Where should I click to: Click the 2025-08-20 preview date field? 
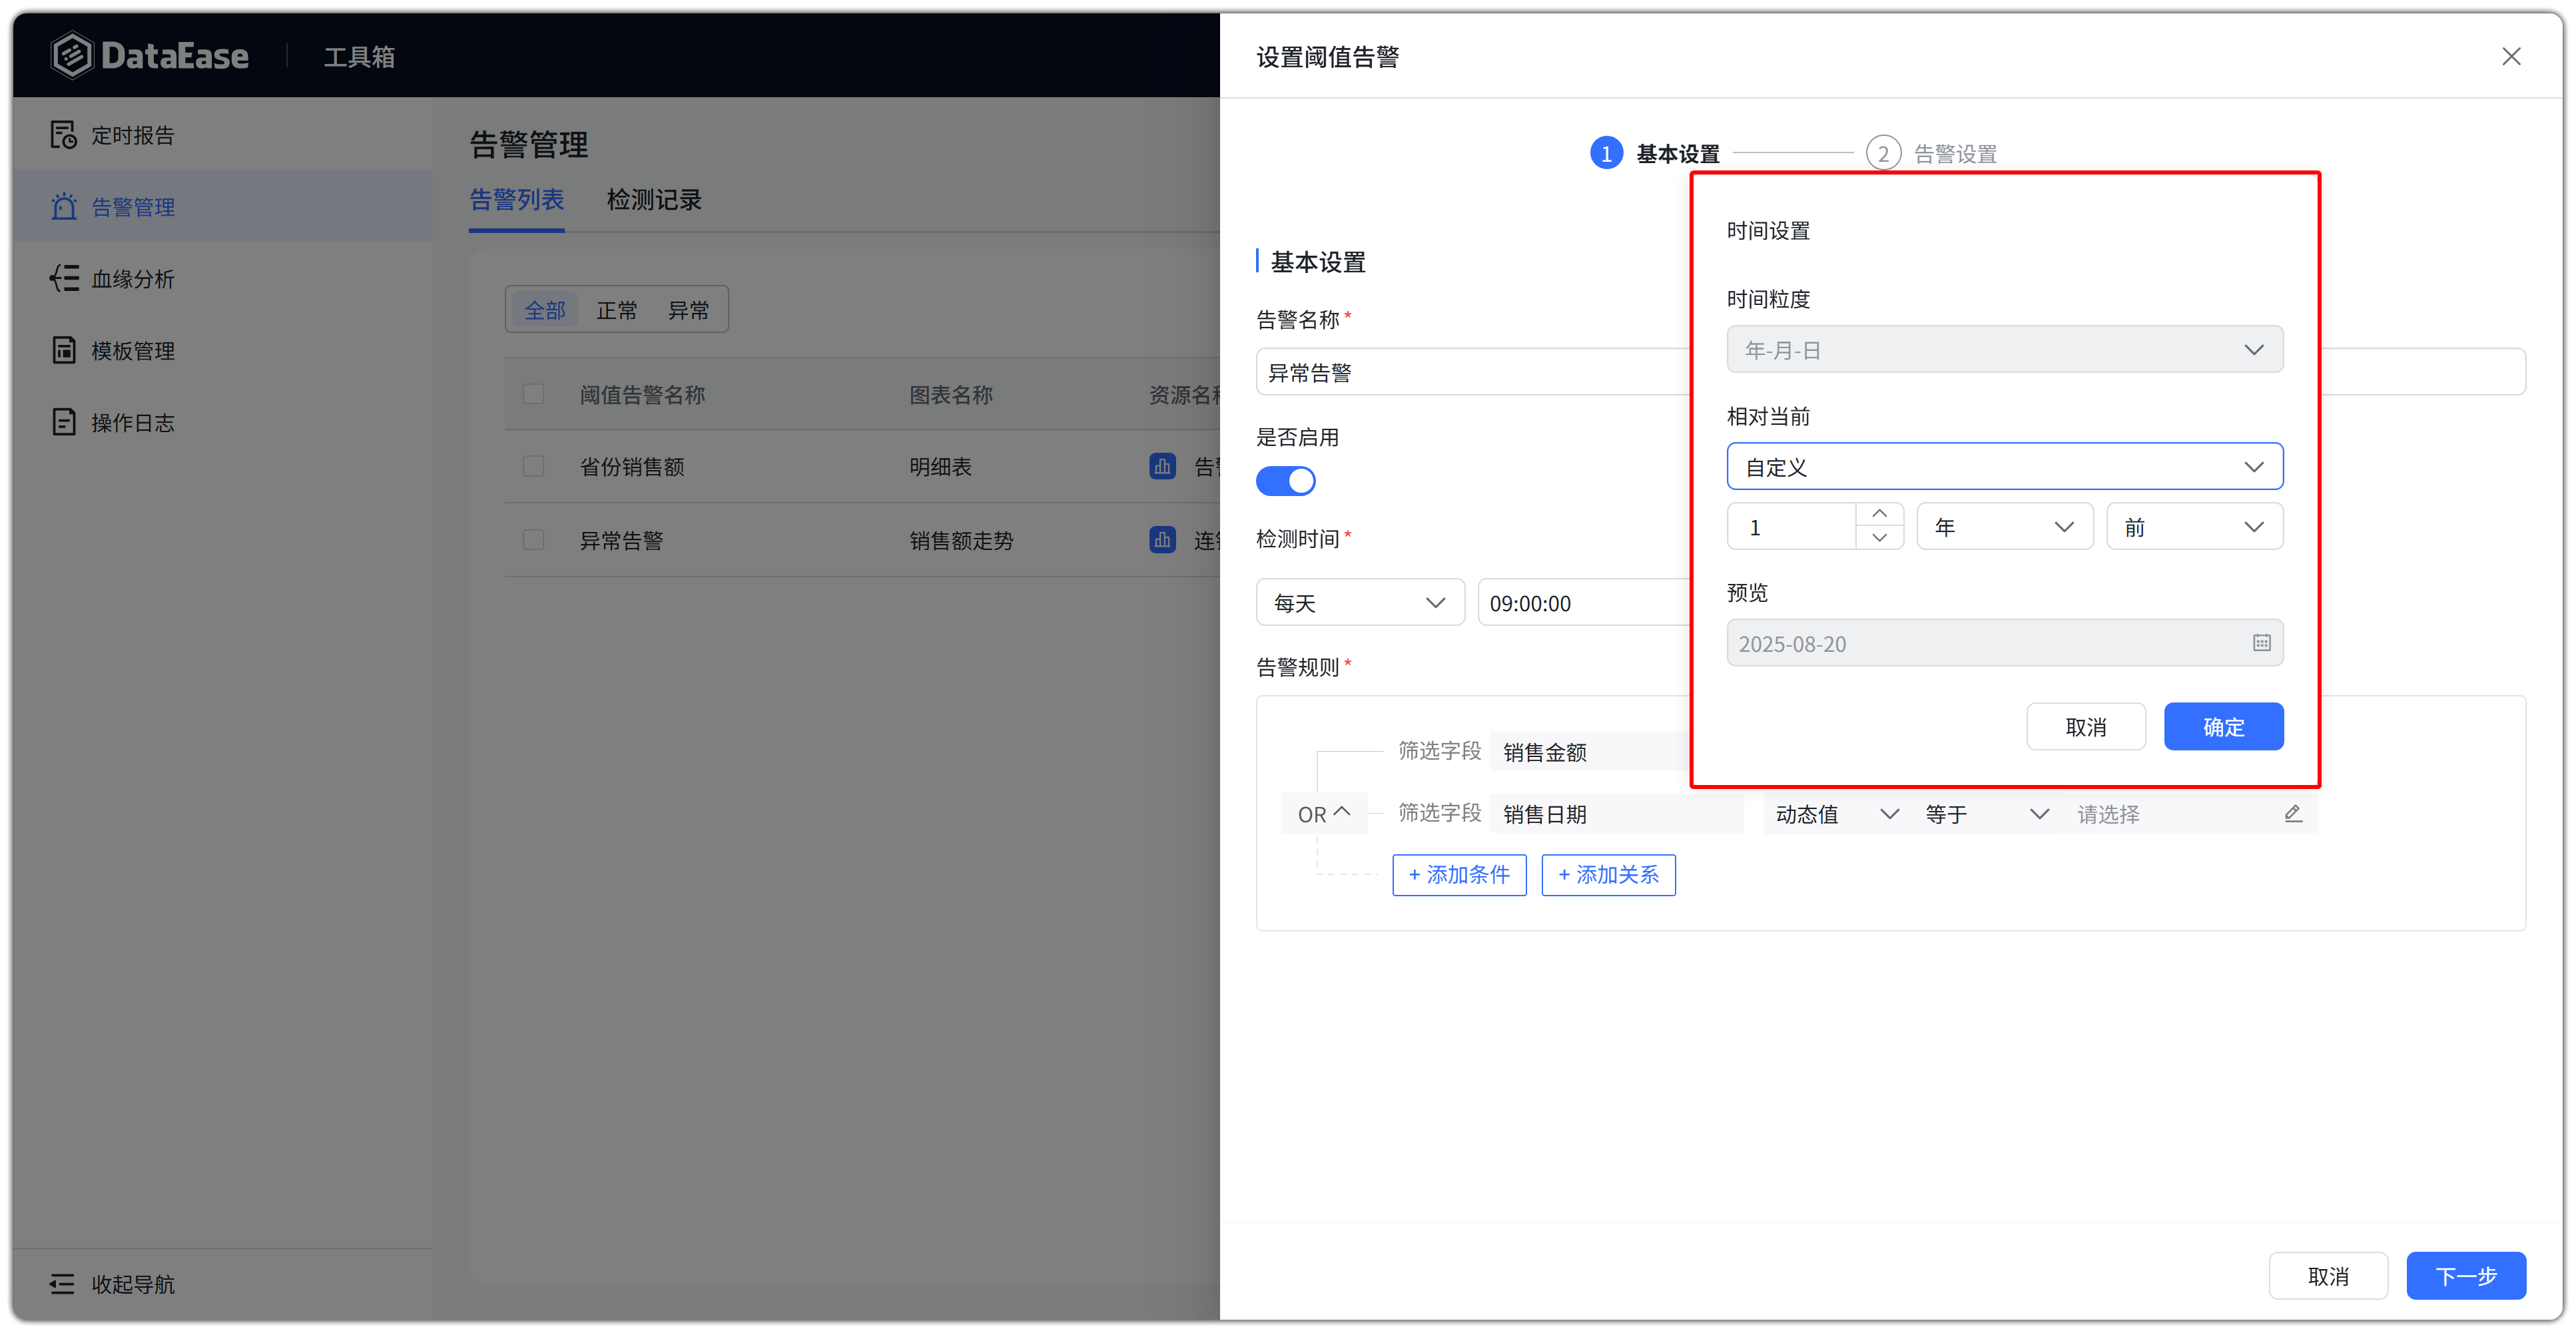coord(2004,643)
